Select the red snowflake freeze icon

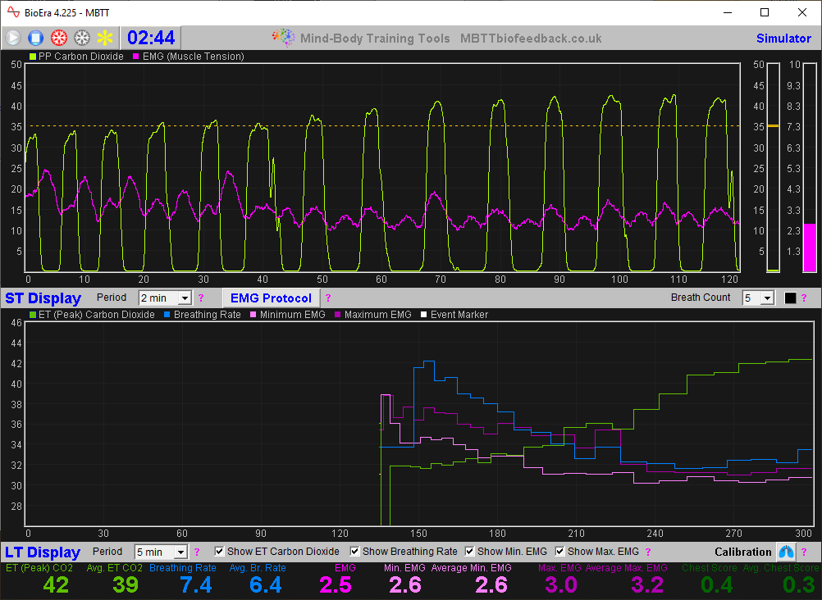coord(57,37)
